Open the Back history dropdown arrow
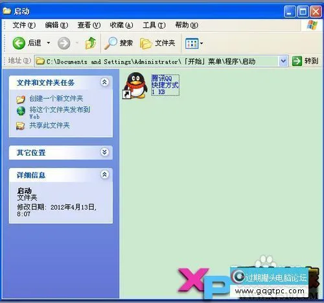Image resolution: width=324 pixels, height=303 pixels. (49, 43)
